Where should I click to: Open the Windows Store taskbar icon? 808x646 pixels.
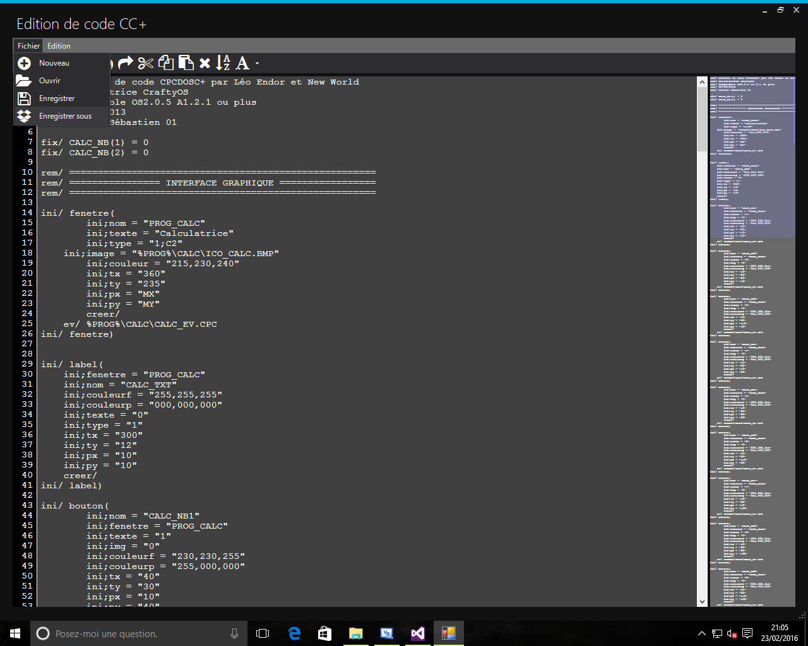(x=324, y=633)
